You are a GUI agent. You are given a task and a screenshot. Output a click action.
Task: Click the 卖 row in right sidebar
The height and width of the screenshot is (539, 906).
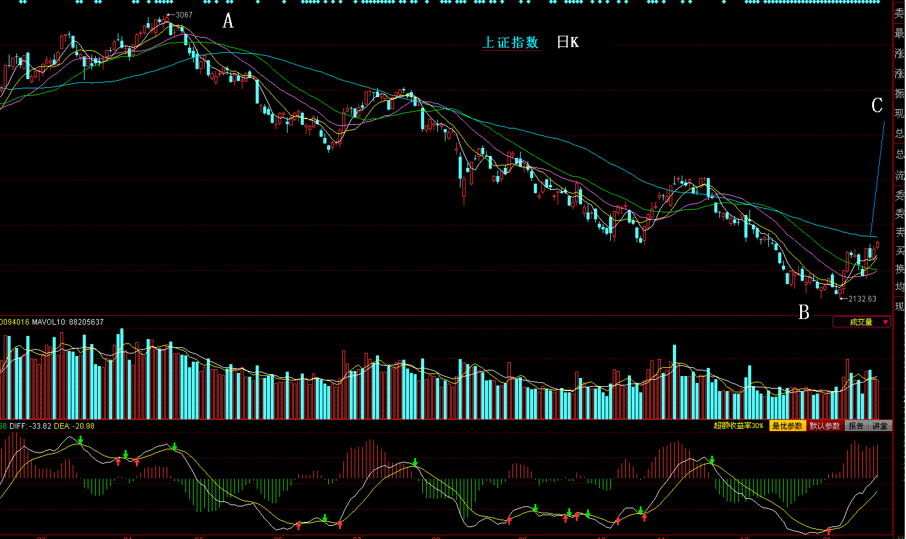(899, 232)
